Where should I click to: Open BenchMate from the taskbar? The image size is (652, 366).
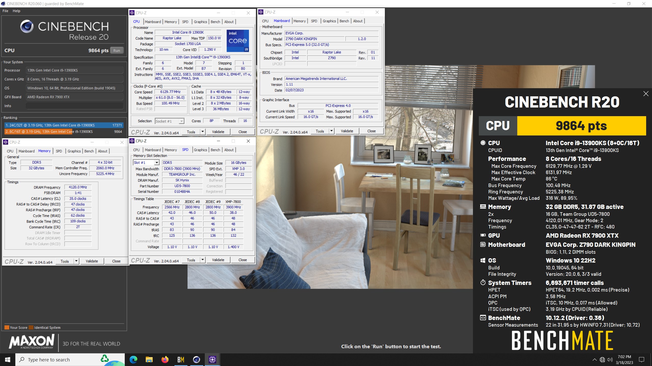pyautogui.click(x=181, y=360)
